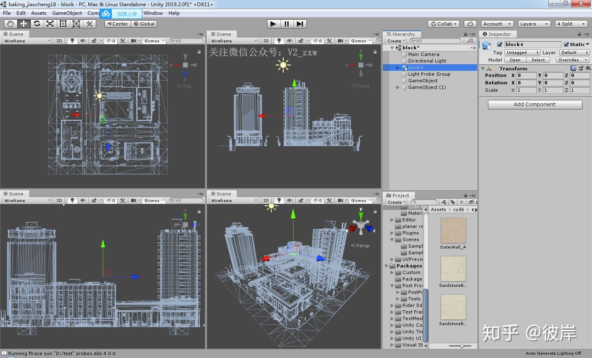This screenshot has width=592, height=358.
Task: Open the Tag dropdown showing Untagged
Action: pyautogui.click(x=522, y=53)
